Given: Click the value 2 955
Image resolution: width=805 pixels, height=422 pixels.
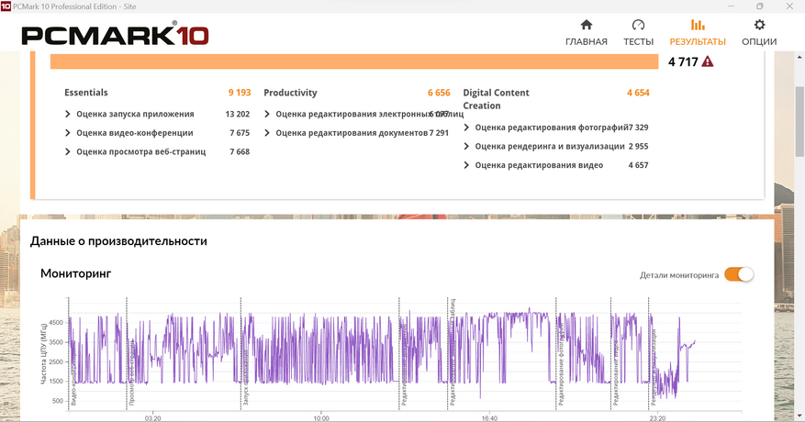Looking at the screenshot, I should 638,146.
